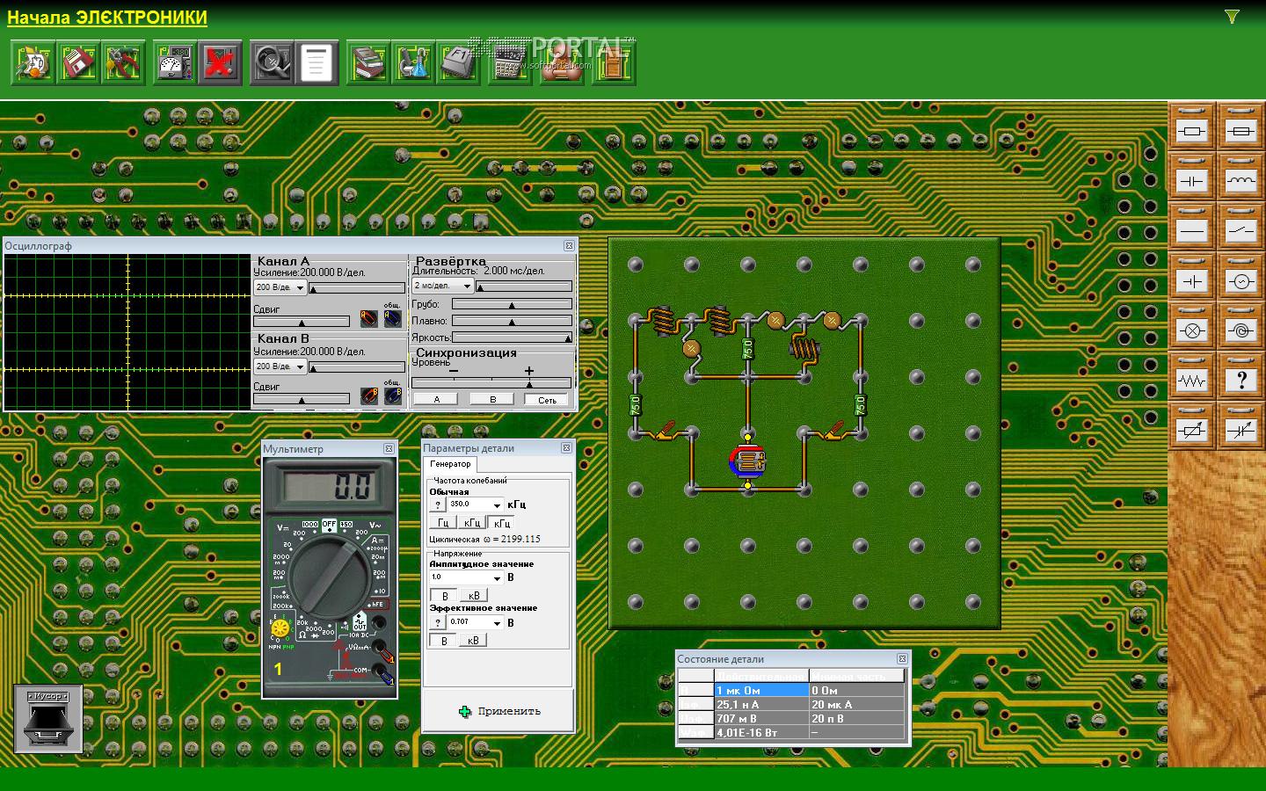Click the question button beside effective voltage

click(x=438, y=622)
